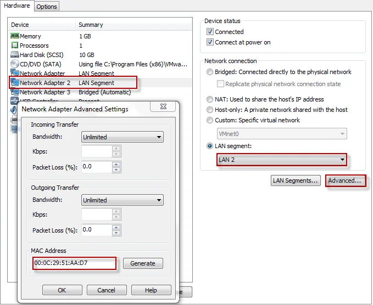Open the LAN 2 segment dropdown

coord(281,160)
